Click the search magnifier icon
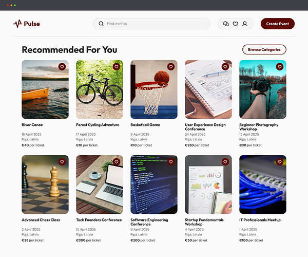308x257 pixels. coord(101,24)
